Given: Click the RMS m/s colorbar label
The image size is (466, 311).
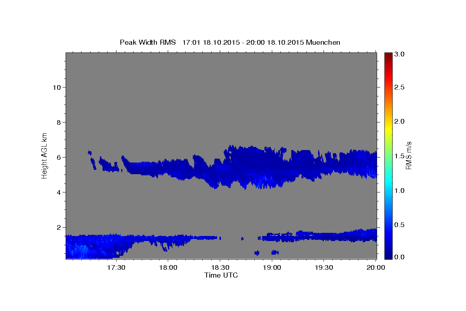Looking at the screenshot, I should coord(408,155).
